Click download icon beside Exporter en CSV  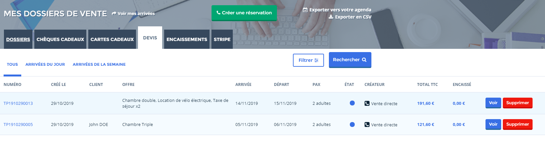(x=331, y=17)
